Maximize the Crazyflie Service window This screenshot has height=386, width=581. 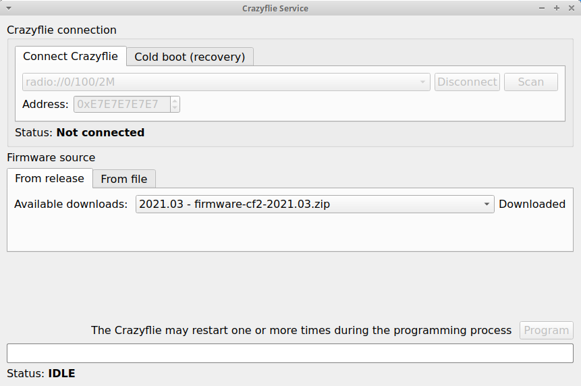[557, 8]
